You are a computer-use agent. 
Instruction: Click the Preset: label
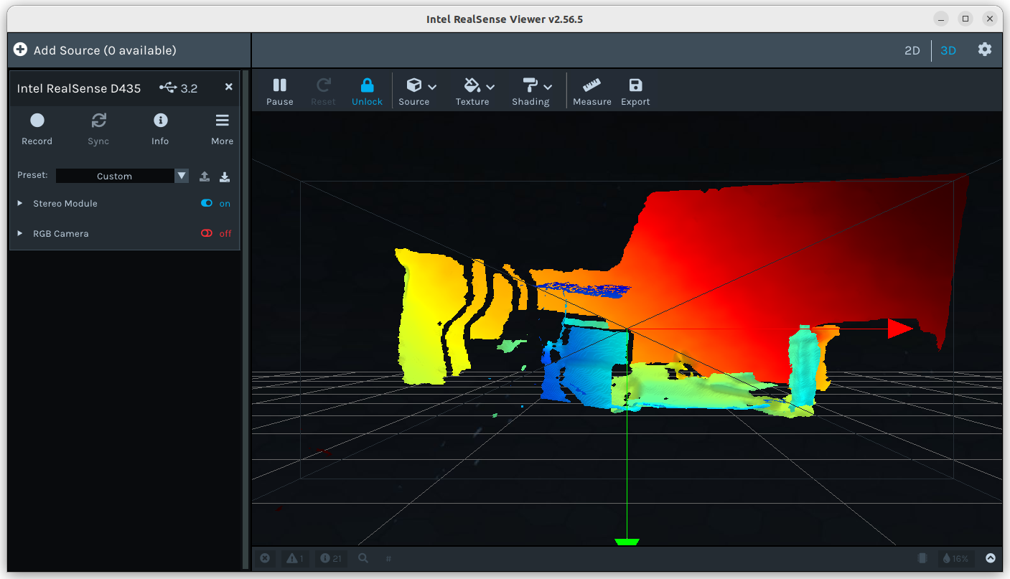[x=32, y=175]
